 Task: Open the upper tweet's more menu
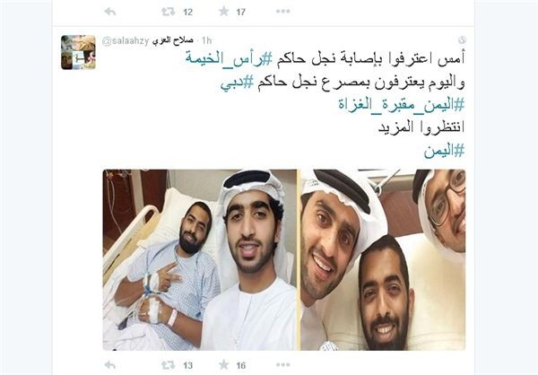283,12
